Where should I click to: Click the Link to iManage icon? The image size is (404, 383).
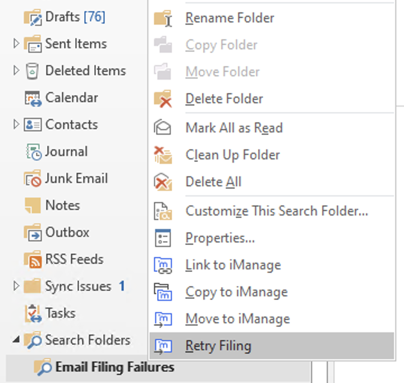(x=162, y=265)
